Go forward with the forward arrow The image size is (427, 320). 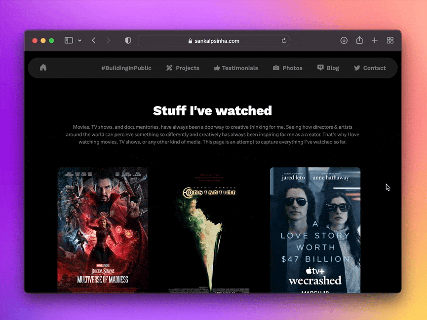(109, 40)
